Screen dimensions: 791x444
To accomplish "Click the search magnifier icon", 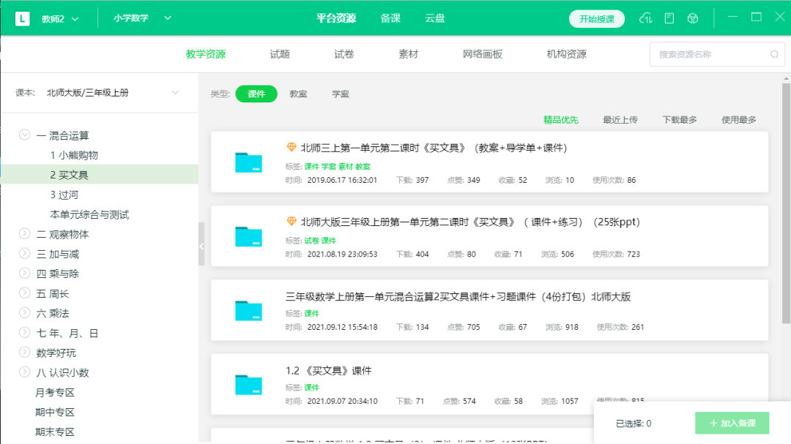I will coord(774,54).
